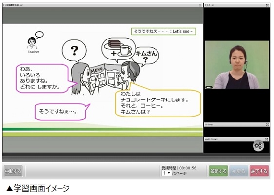274x195 pixels.
Task: Select the ビデオ panel title tab
Action: (x=208, y=5)
